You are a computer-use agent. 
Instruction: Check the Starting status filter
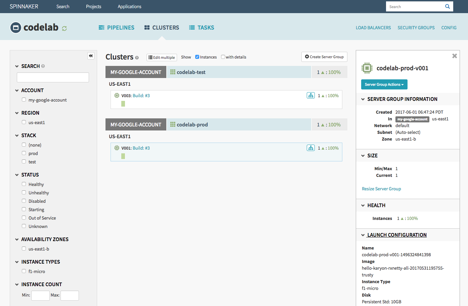(24, 209)
